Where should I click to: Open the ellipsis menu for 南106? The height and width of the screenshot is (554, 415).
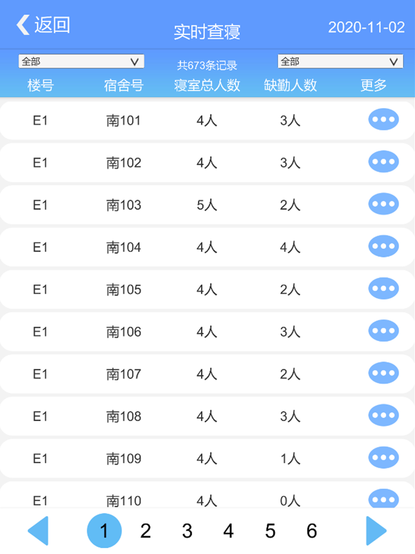point(383,331)
